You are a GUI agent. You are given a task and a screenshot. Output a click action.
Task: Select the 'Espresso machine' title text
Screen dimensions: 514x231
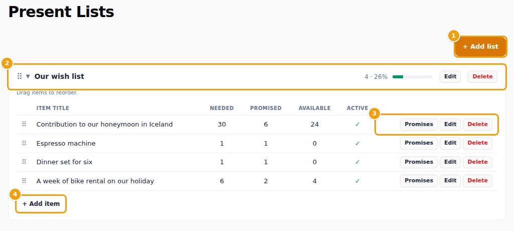click(x=66, y=144)
